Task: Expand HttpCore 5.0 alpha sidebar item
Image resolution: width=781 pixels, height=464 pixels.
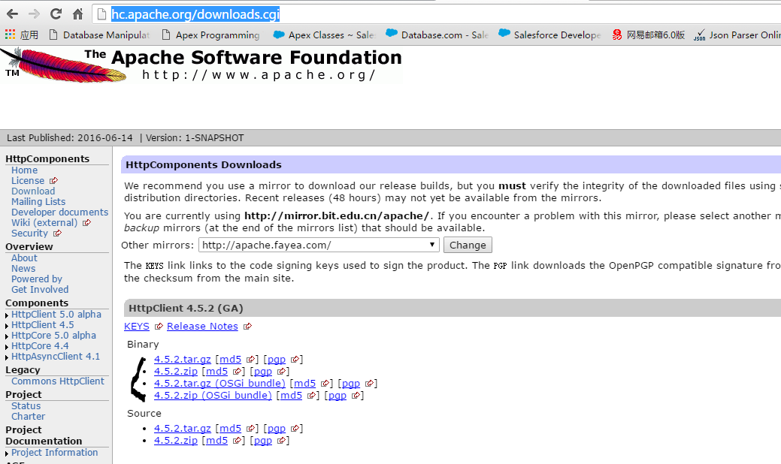Action: click(7, 336)
